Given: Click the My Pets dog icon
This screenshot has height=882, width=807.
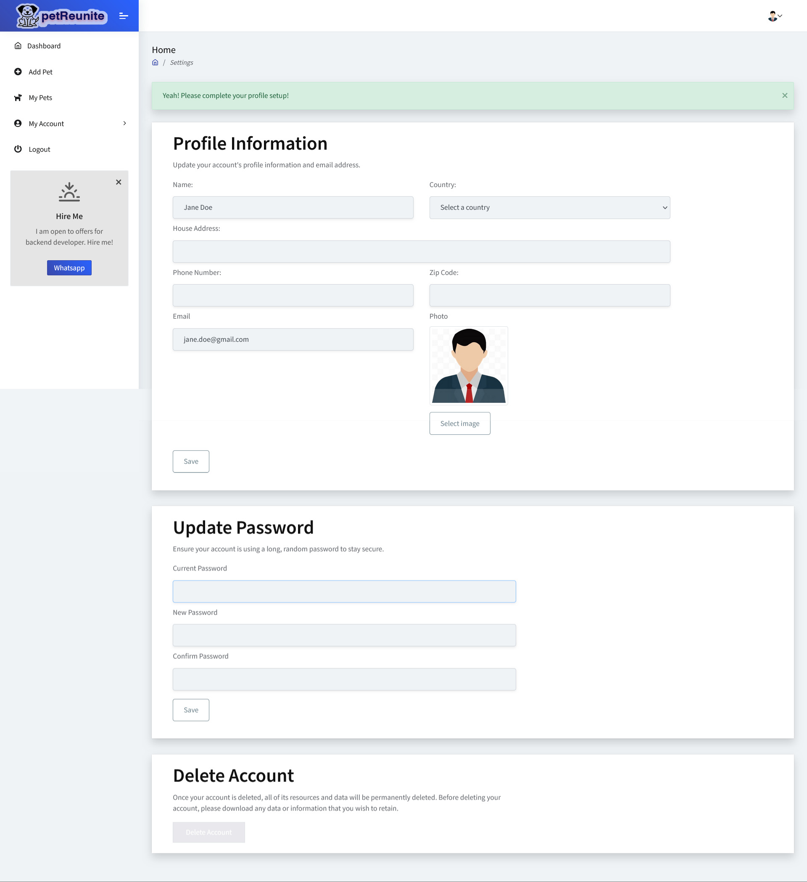Looking at the screenshot, I should click(x=18, y=98).
